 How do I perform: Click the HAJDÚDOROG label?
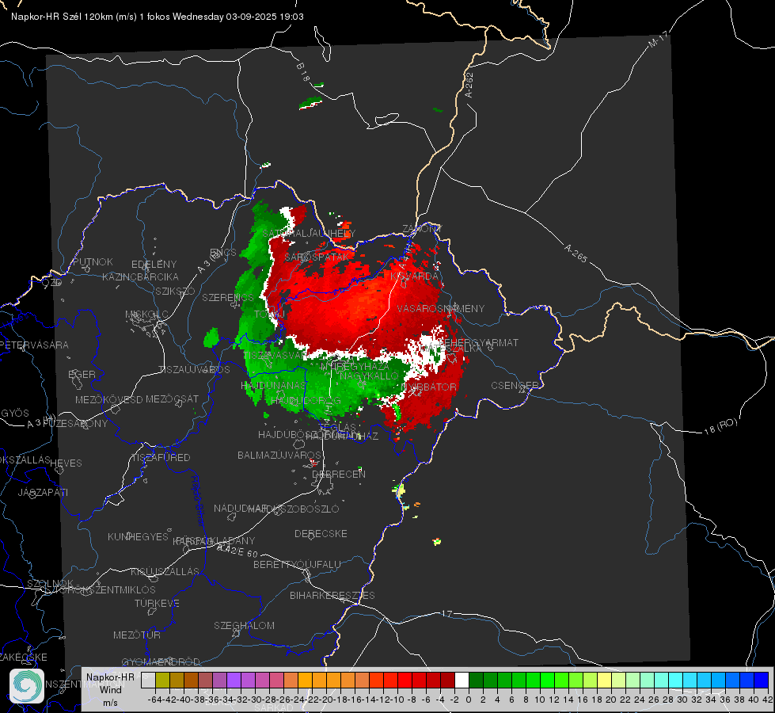306,400
